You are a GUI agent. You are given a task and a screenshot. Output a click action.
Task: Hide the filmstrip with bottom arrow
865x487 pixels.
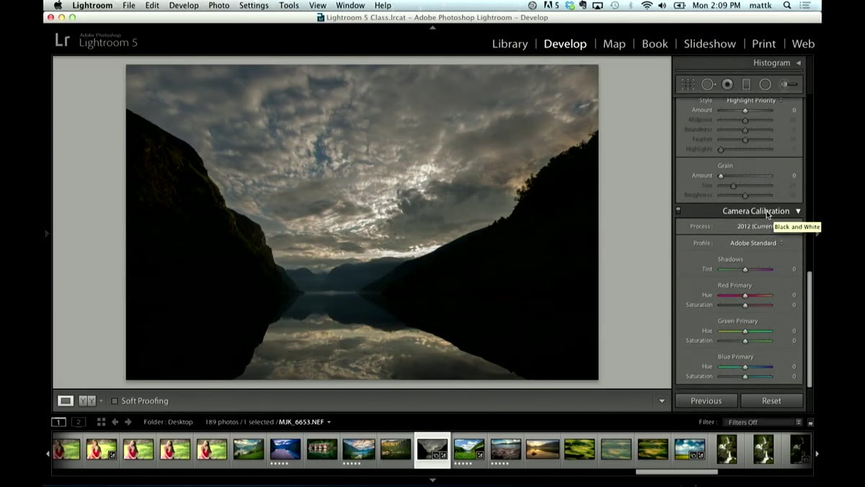click(432, 480)
